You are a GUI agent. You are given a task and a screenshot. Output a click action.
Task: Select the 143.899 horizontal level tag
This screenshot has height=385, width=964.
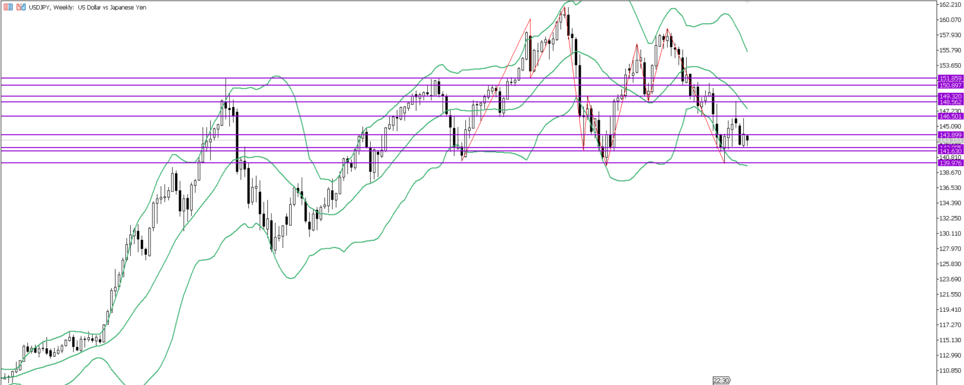950,135
